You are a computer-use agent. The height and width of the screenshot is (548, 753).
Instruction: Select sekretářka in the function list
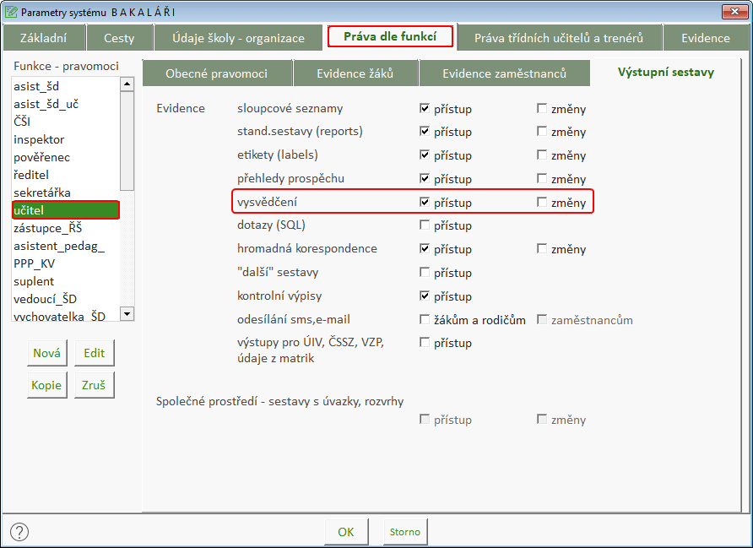click(42, 193)
